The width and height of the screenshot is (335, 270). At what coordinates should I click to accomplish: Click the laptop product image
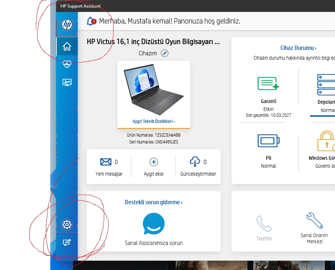[154, 90]
